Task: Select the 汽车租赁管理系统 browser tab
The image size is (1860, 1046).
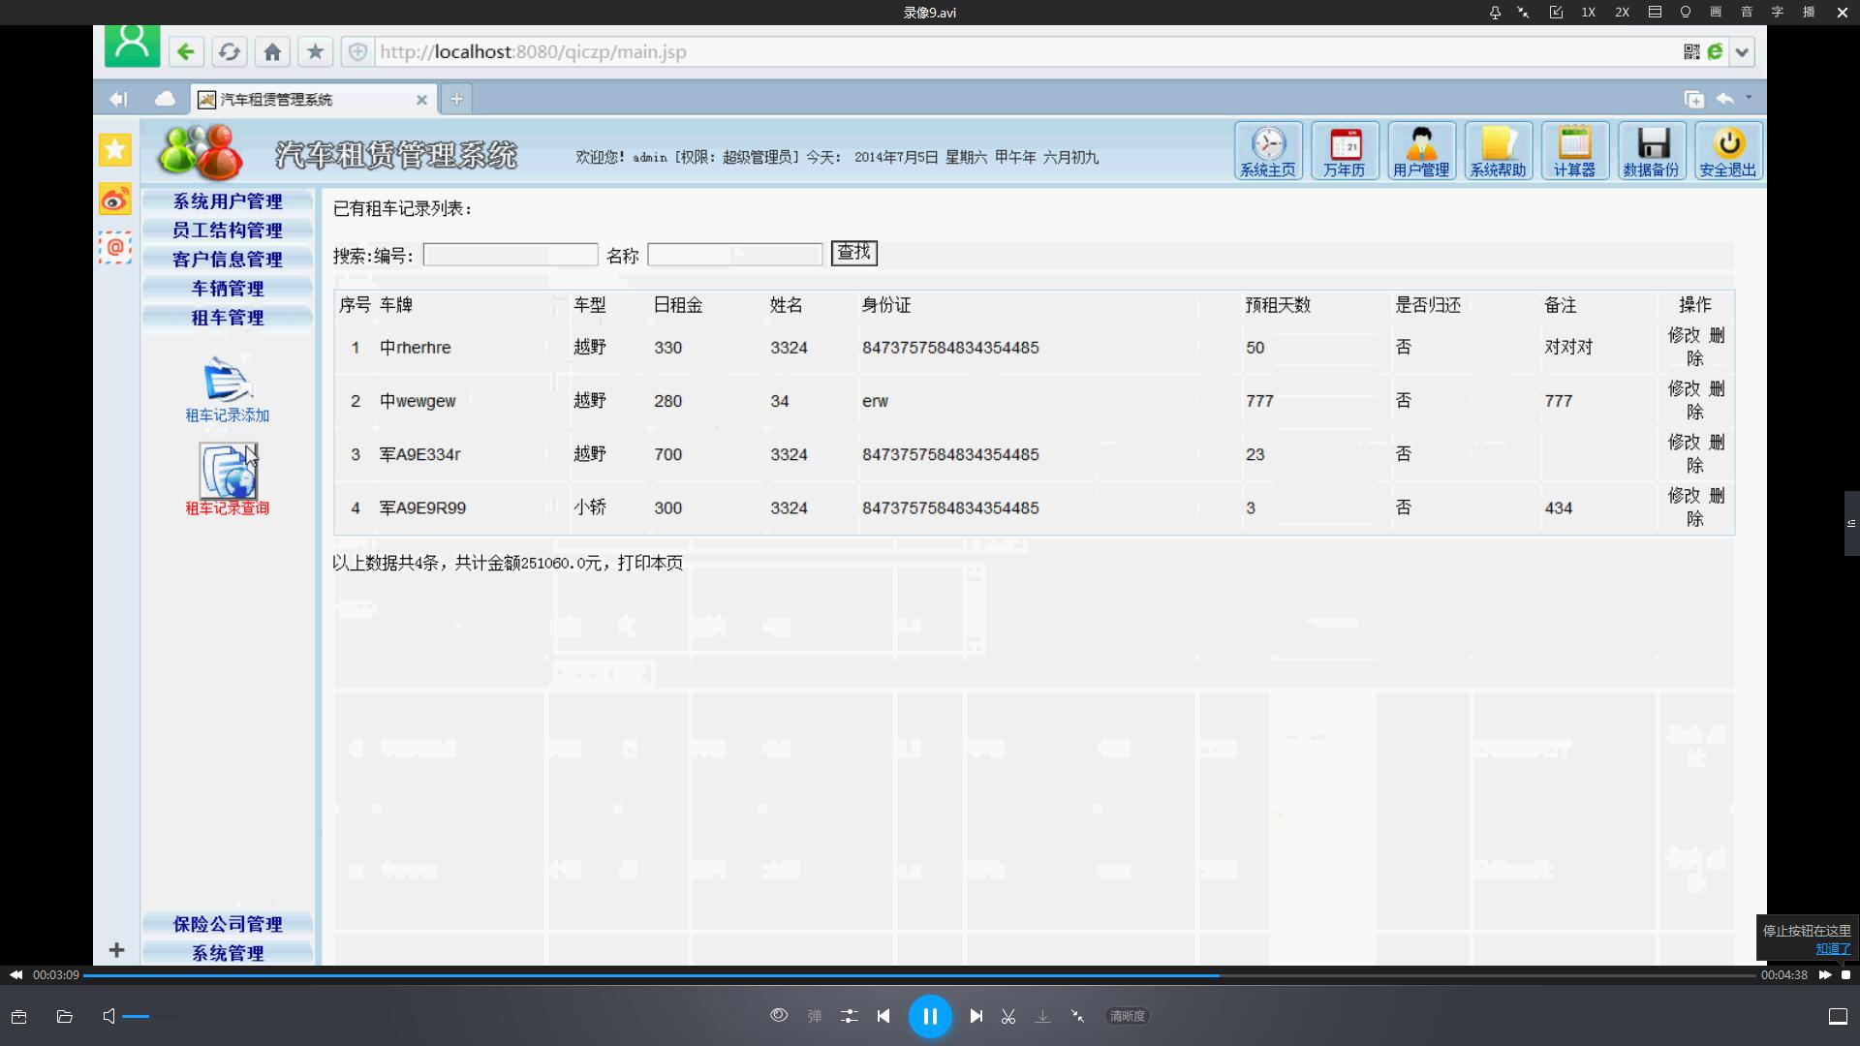Action: pyautogui.click(x=312, y=99)
